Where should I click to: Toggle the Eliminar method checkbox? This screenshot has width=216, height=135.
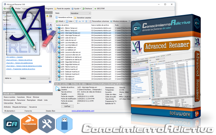48,25
